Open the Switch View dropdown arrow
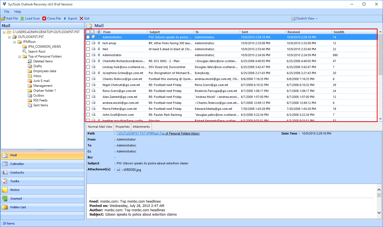The image size is (383, 227). pyautogui.click(x=317, y=19)
